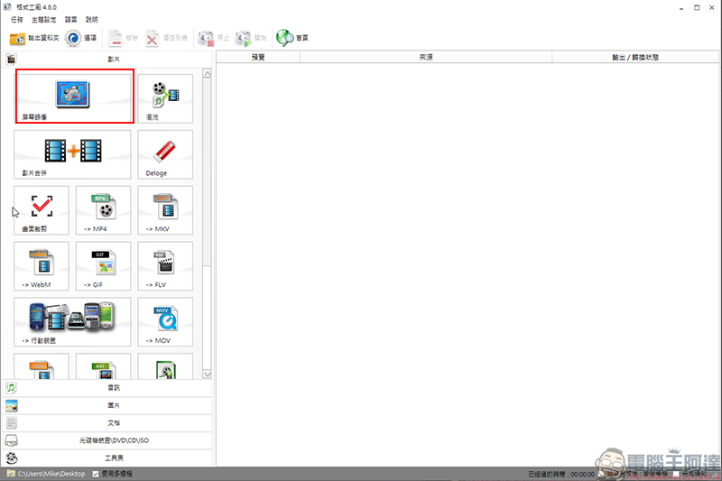722x481 pixels.
Task: Choose the -> MKV conversion tile
Action: 165,210
